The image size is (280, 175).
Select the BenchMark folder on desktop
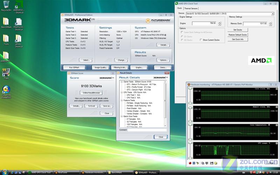tap(6, 23)
